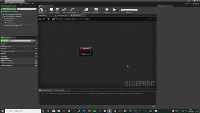Open Hide Unrelated options dropdown arrow
This screenshot has height=113, width=200.
(78, 11)
